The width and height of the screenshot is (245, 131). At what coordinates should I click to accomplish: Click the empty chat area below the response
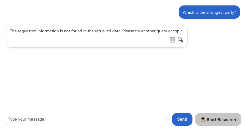[122, 78]
